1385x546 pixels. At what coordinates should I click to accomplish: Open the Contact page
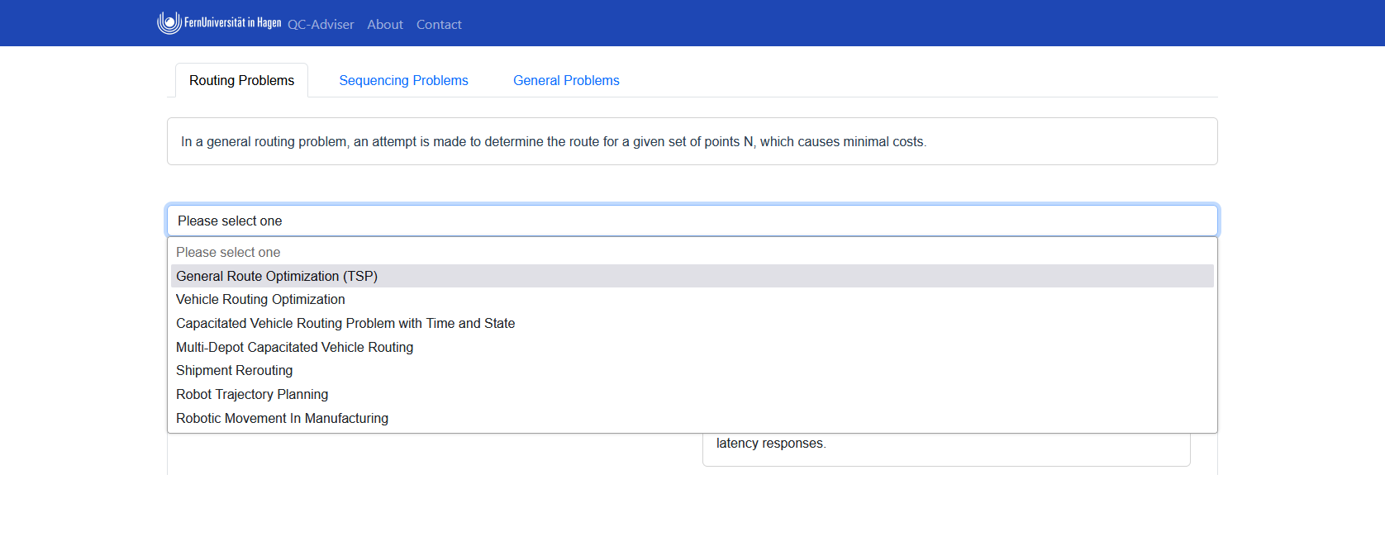(439, 25)
